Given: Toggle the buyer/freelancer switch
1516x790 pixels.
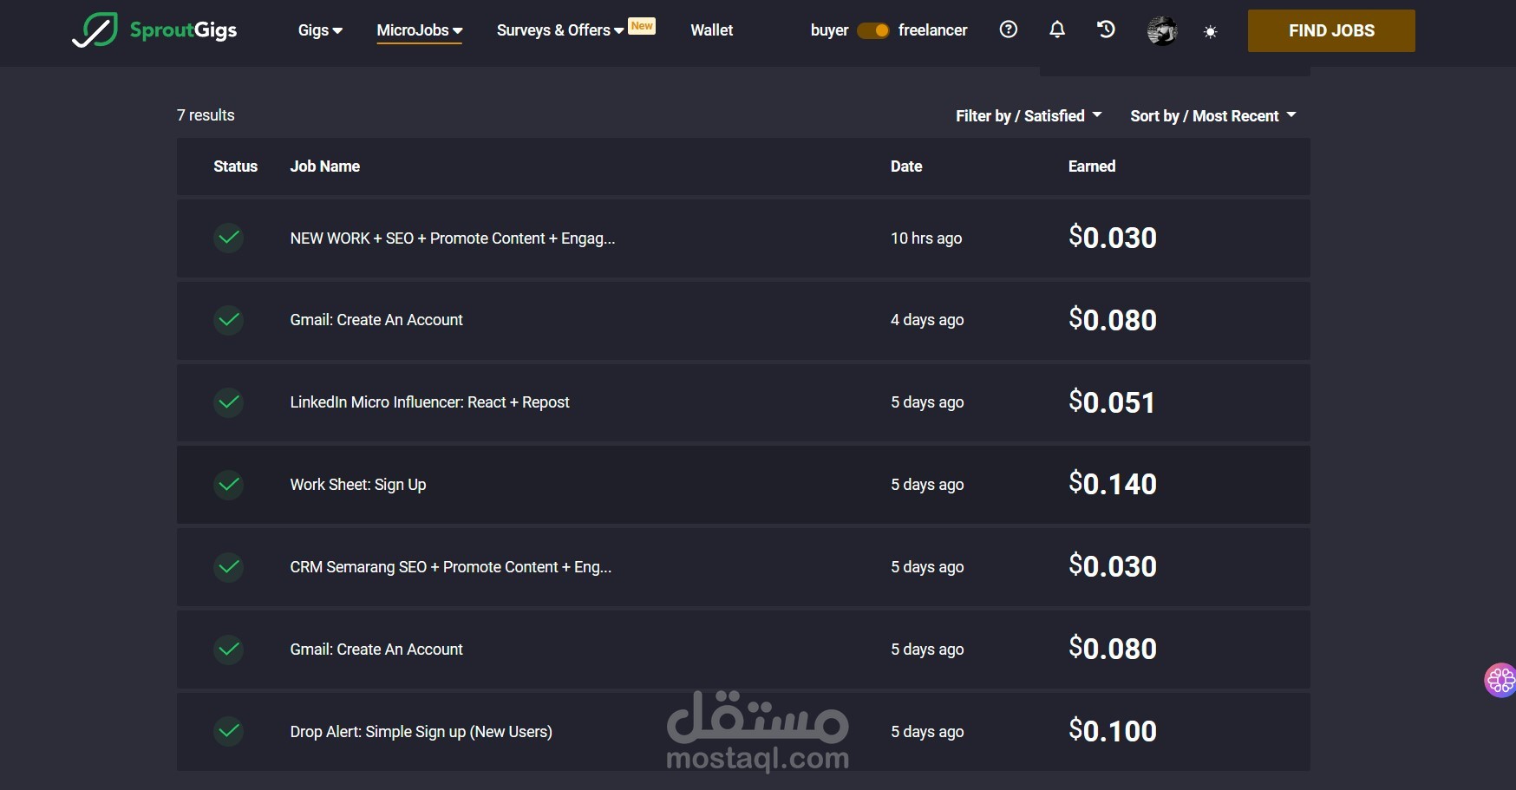Looking at the screenshot, I should pos(873,30).
